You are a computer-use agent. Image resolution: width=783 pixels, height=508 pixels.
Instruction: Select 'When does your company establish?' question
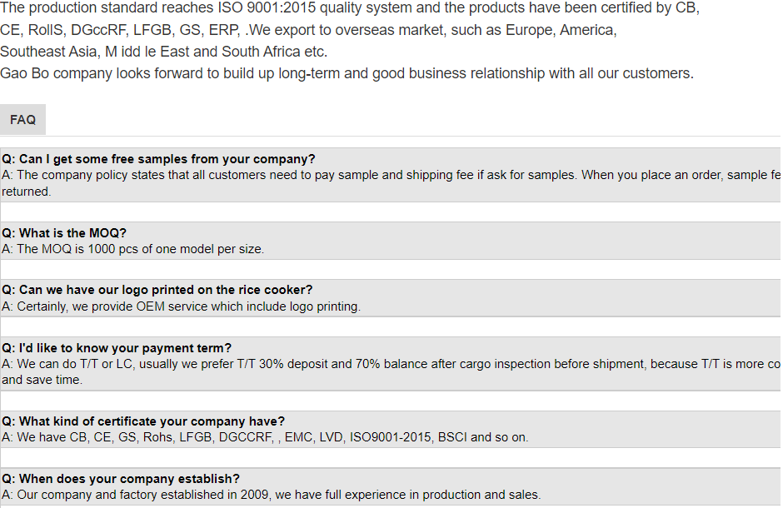[120, 479]
